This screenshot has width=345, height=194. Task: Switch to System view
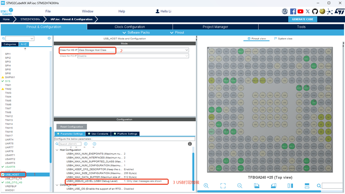click(x=284, y=39)
